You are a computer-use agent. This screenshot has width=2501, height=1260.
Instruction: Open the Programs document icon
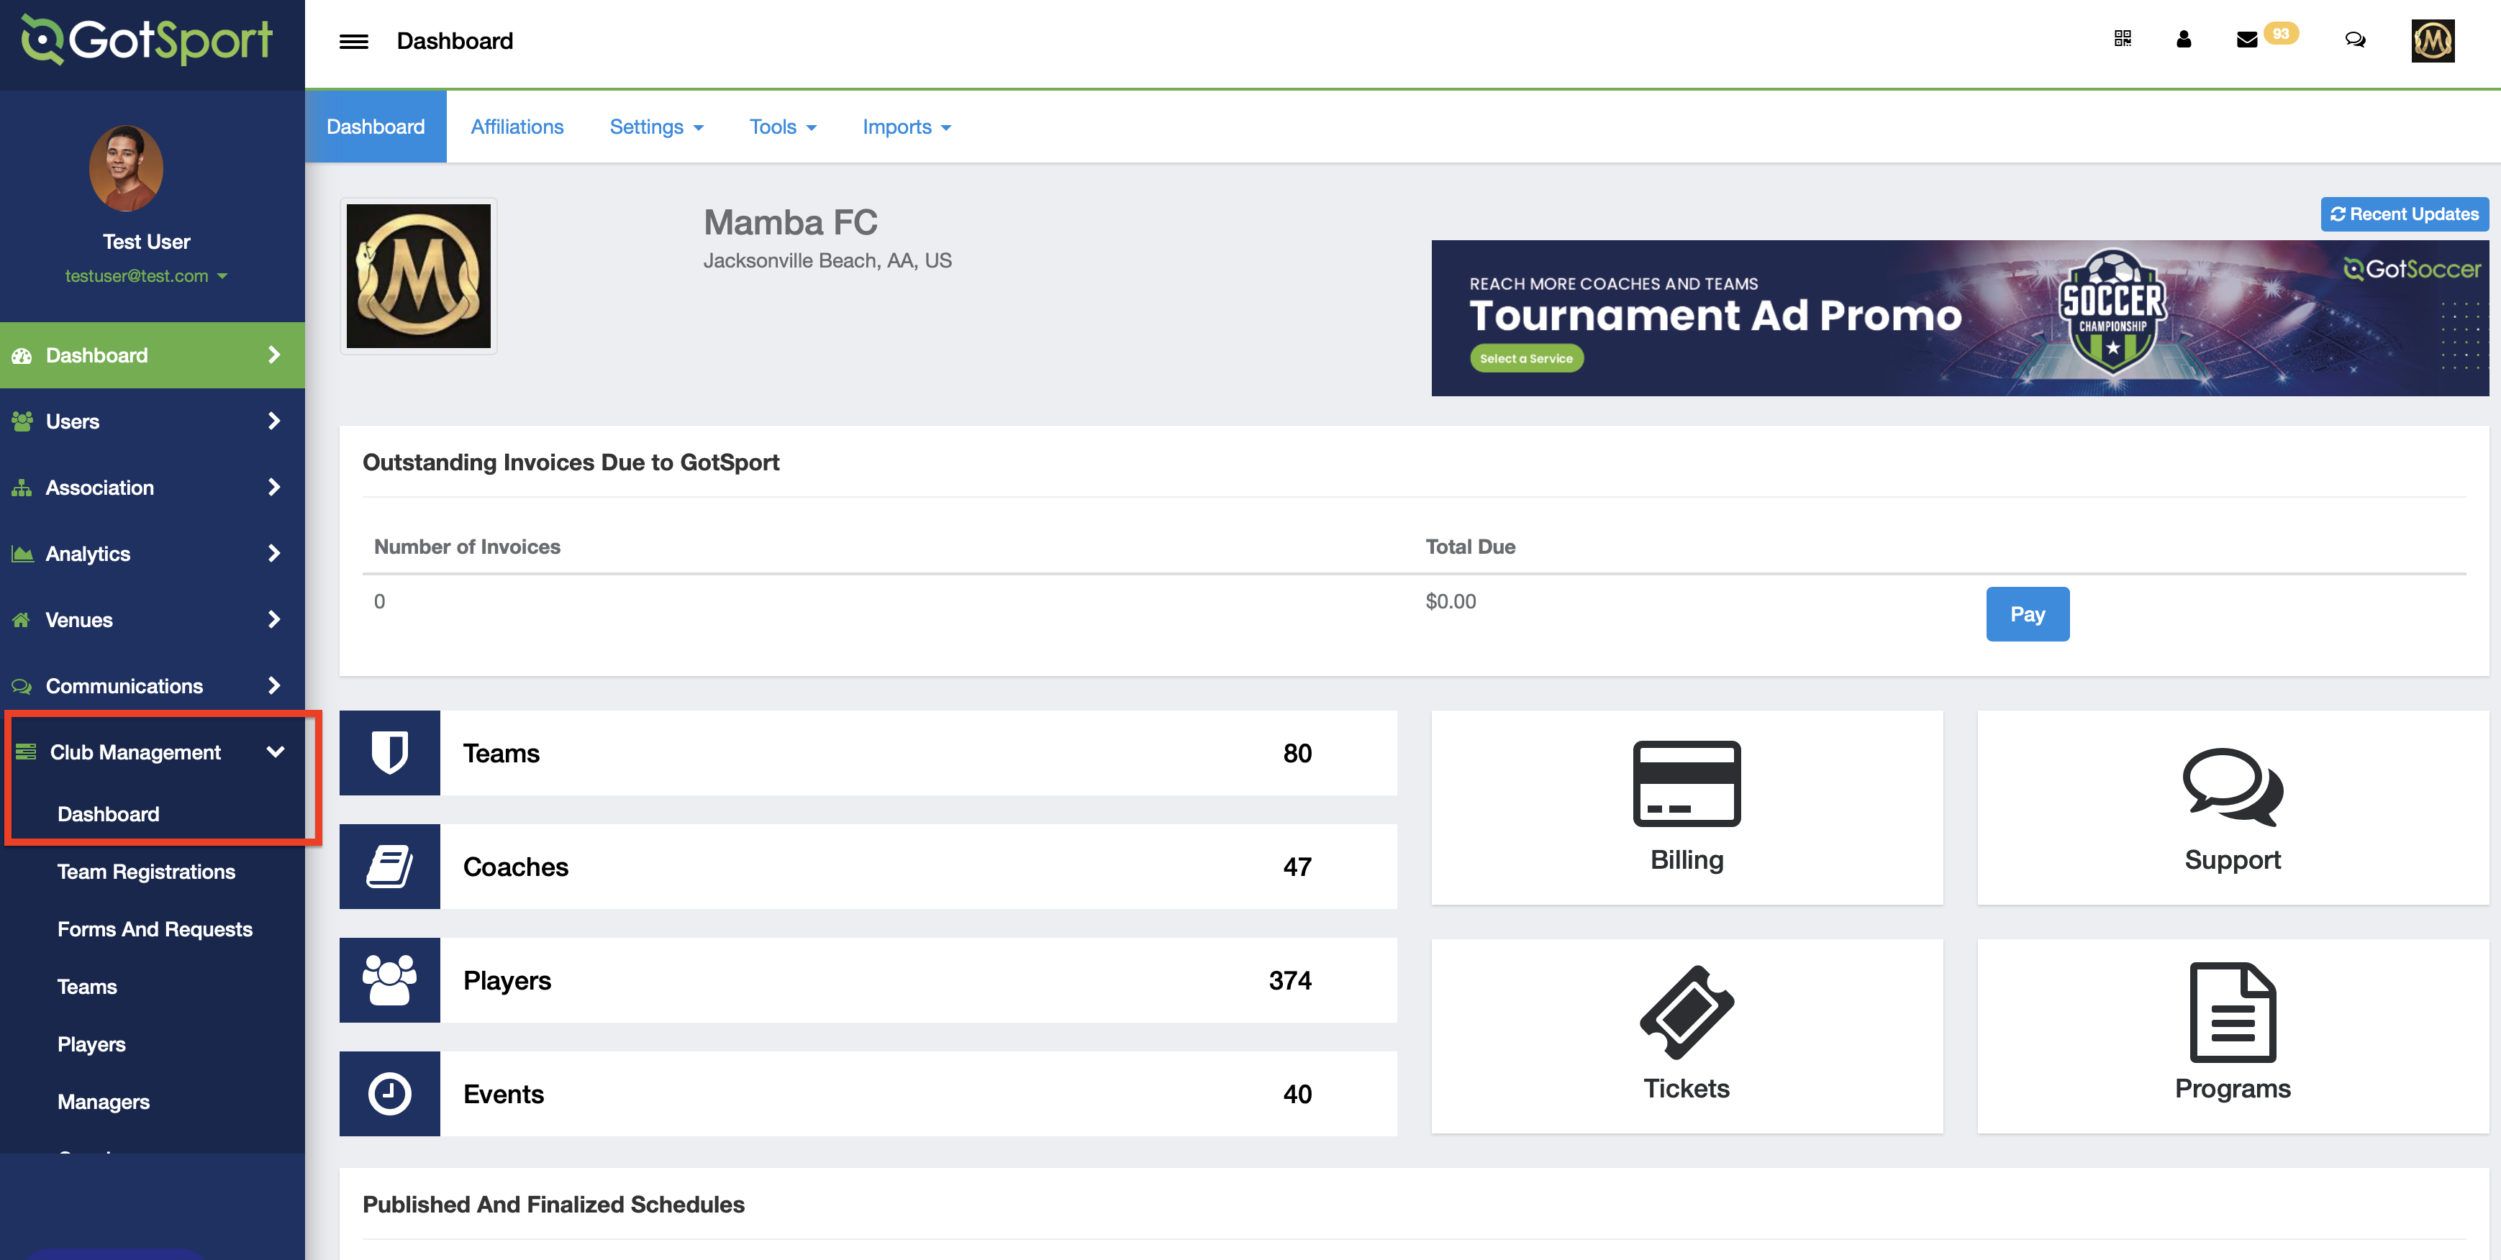(x=2232, y=1011)
